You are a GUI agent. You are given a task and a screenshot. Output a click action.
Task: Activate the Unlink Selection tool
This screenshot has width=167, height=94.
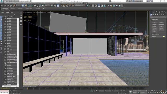point(11,5)
